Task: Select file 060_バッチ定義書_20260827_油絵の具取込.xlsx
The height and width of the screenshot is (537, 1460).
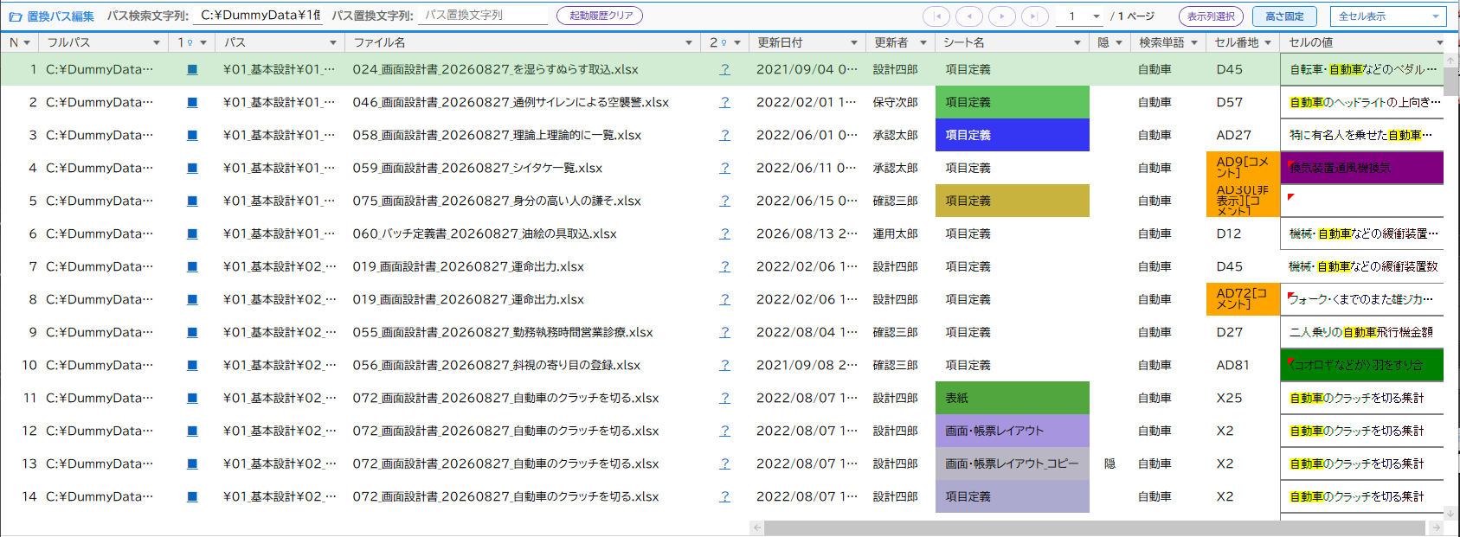Action: [485, 233]
